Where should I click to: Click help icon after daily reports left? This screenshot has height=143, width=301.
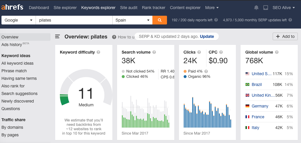coord(216,20)
